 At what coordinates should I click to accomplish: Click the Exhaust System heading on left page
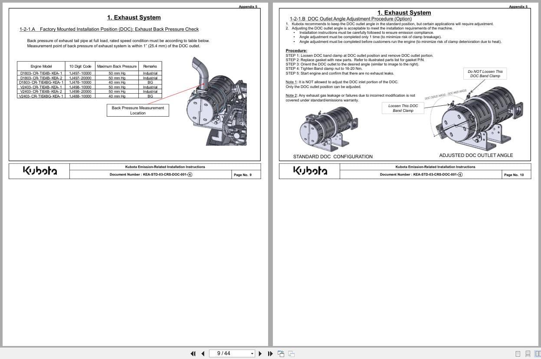point(134,17)
